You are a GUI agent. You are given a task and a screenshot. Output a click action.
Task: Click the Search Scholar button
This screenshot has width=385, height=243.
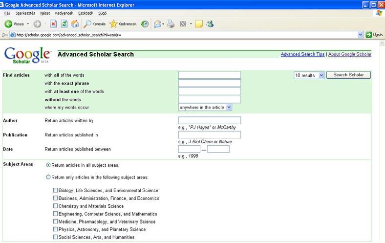pos(348,75)
